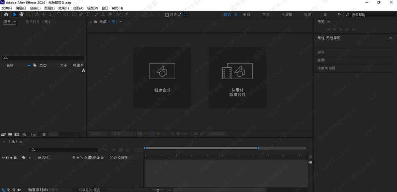Expand the 效果和预设 panel
The image size is (397, 192).
click(326, 68)
